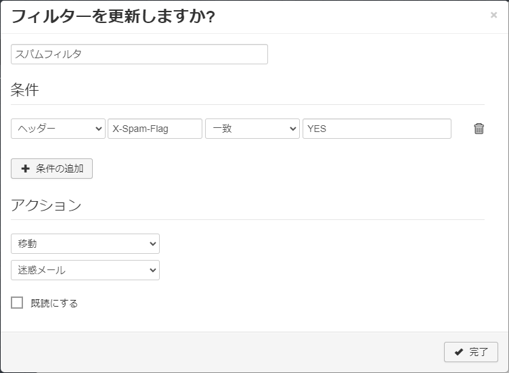
Task: Enable the 既読にする checkbox
Action: click(x=17, y=303)
